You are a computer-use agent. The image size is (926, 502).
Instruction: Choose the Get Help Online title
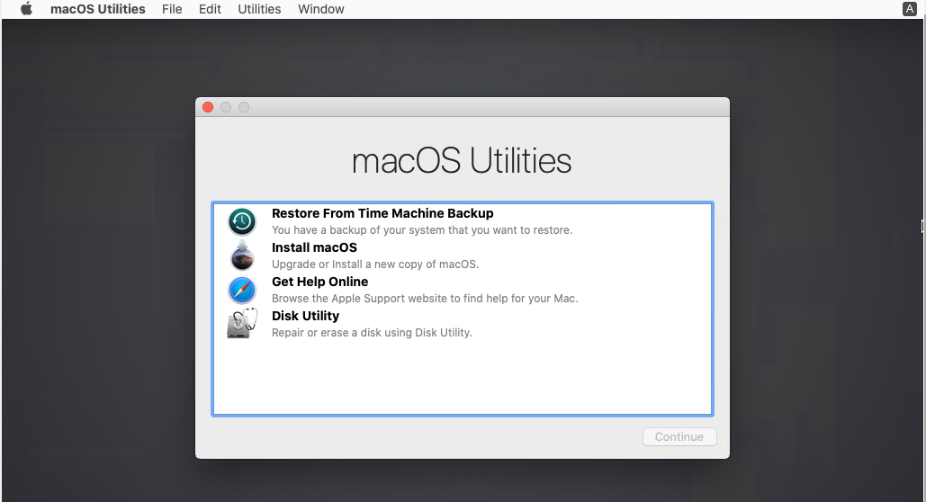coord(319,282)
